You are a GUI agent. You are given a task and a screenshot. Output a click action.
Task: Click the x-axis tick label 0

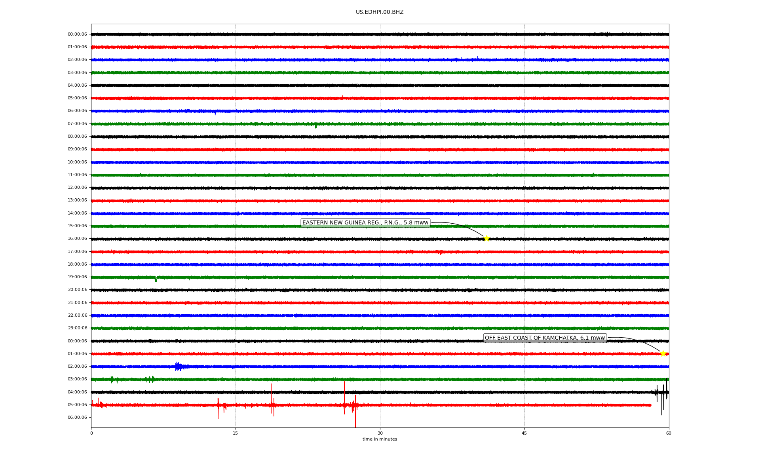(x=91, y=433)
